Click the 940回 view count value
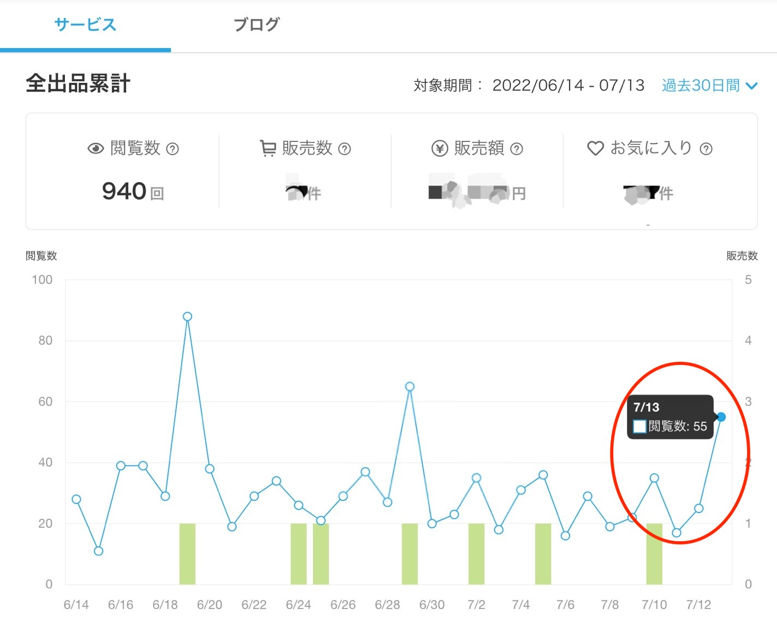This screenshot has height=628, width=777. [x=133, y=192]
